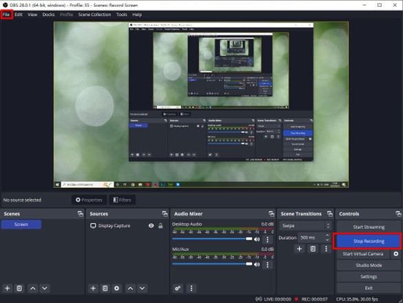Viewport: 403px width, 303px height.
Task: Open Desktop Audio options dots
Action: (267, 240)
